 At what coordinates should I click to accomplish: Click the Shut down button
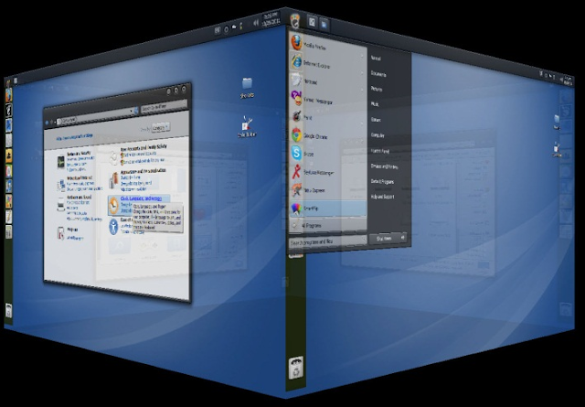pyautogui.click(x=384, y=238)
